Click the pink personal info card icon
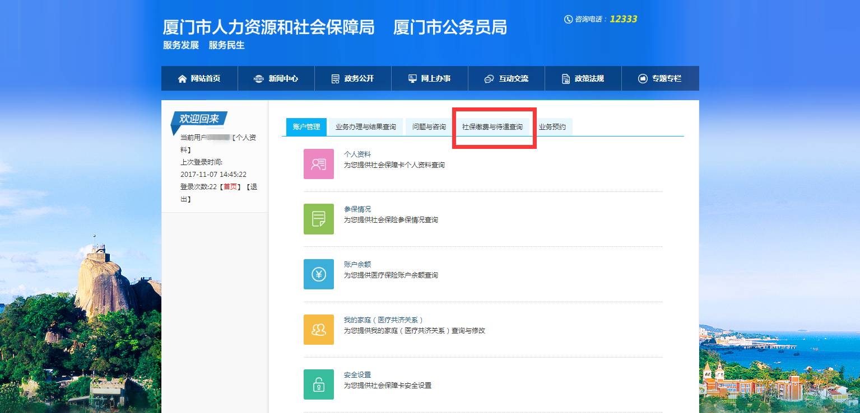The image size is (860, 413). pyautogui.click(x=318, y=164)
